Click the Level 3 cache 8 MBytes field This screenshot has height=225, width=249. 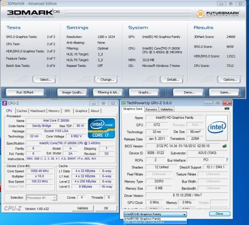tap(86, 187)
